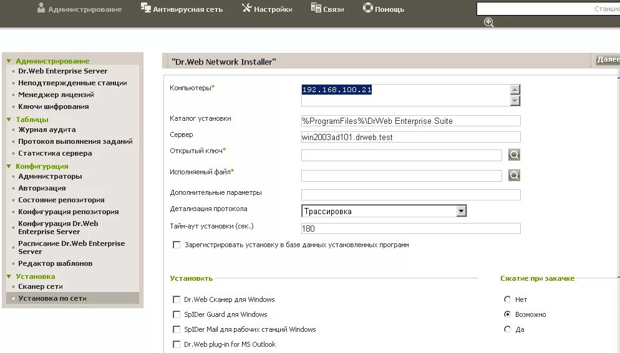The height and width of the screenshot is (353, 620).
Task: Collapse Администрирование section in sidebar
Action: (9, 61)
